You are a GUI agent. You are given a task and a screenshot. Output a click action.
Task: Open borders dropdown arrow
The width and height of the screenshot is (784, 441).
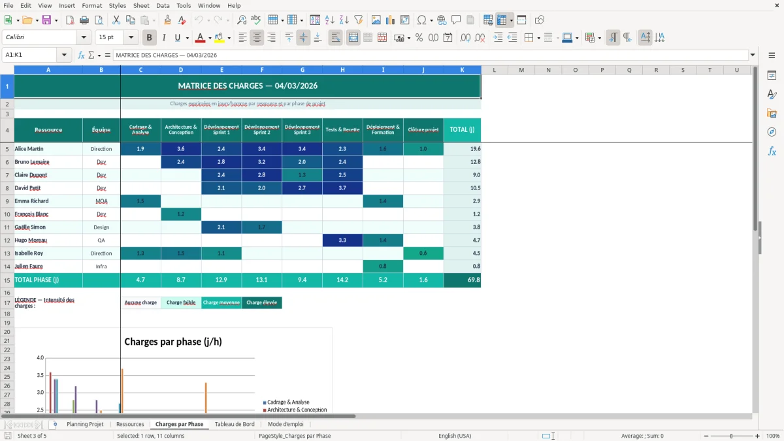[538, 38]
